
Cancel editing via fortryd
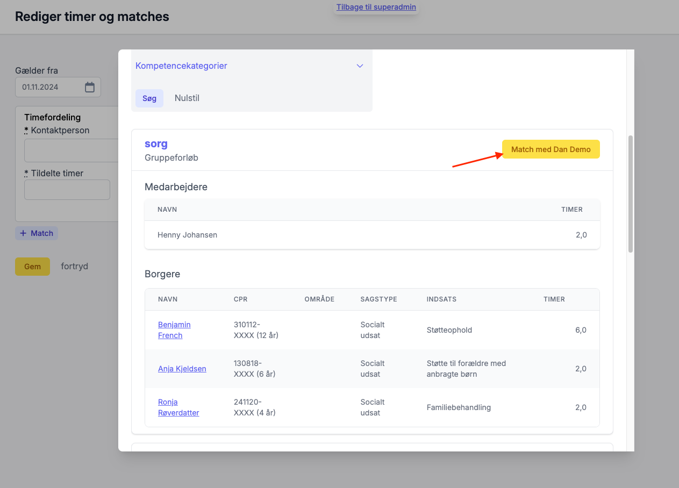75,267
